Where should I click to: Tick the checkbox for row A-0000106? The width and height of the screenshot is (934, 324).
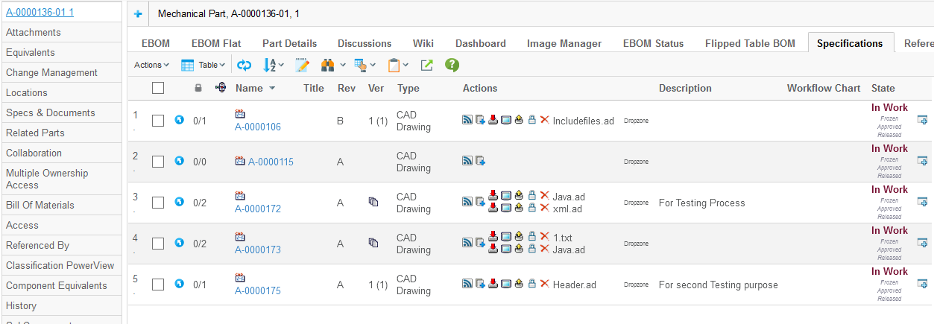point(158,121)
